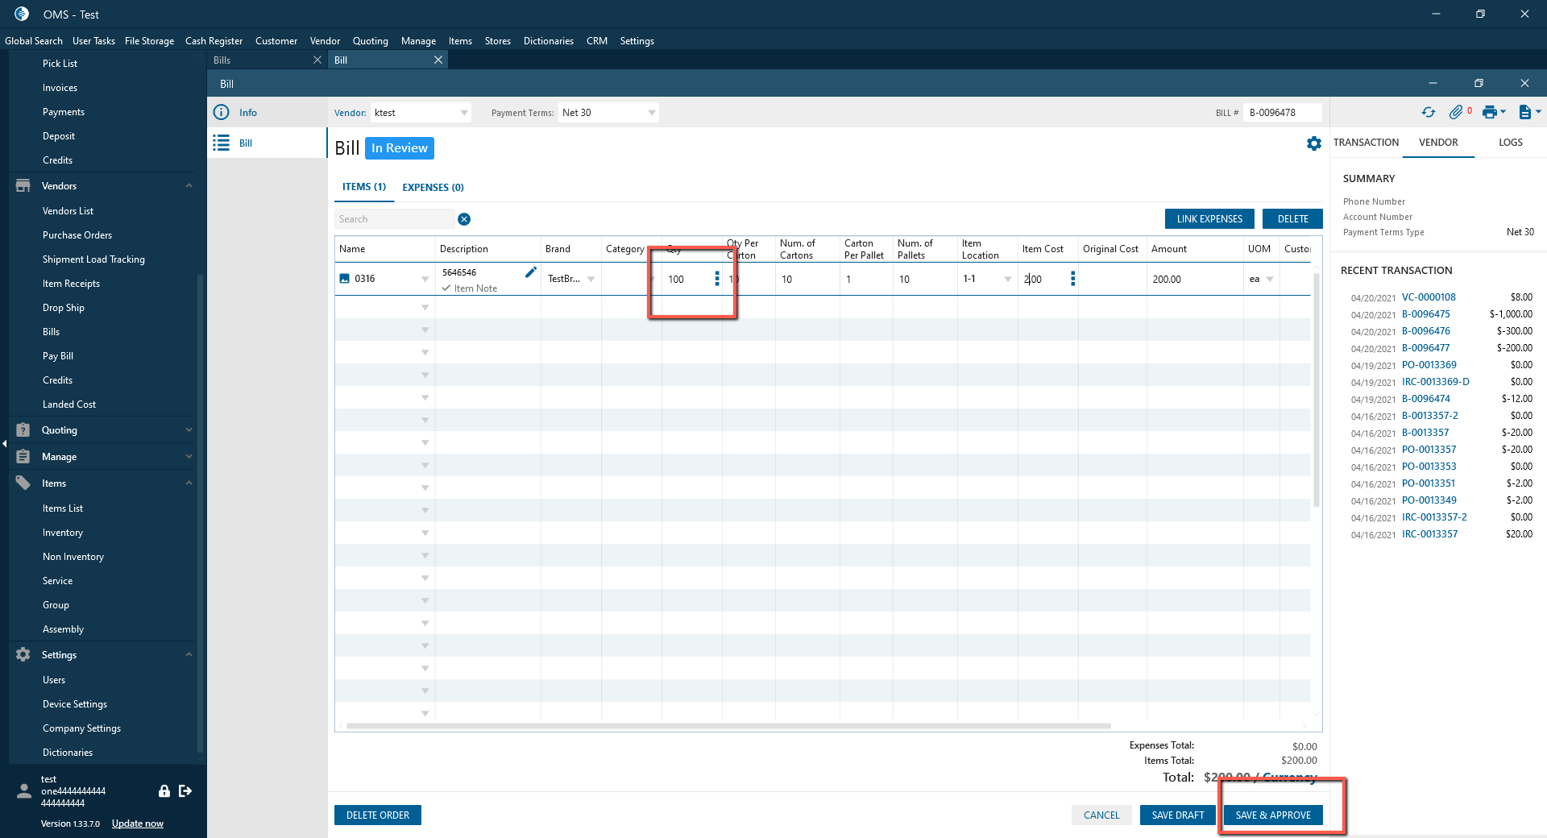Open the UOM dropdown showing ea
Screen dimensions: 1547x838
pos(1270,280)
